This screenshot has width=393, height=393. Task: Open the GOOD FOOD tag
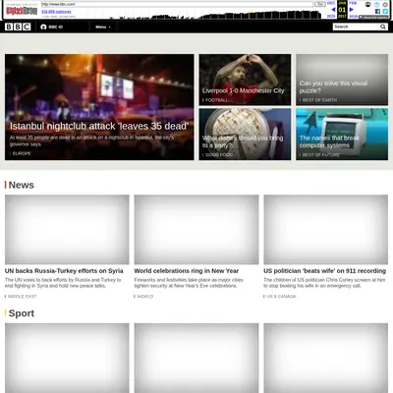(x=219, y=154)
